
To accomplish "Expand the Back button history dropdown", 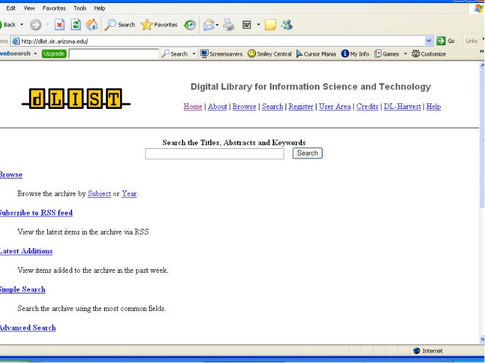I will click(x=22, y=24).
